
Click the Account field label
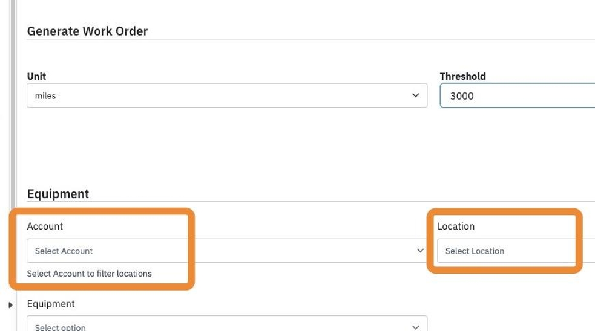pyautogui.click(x=45, y=226)
